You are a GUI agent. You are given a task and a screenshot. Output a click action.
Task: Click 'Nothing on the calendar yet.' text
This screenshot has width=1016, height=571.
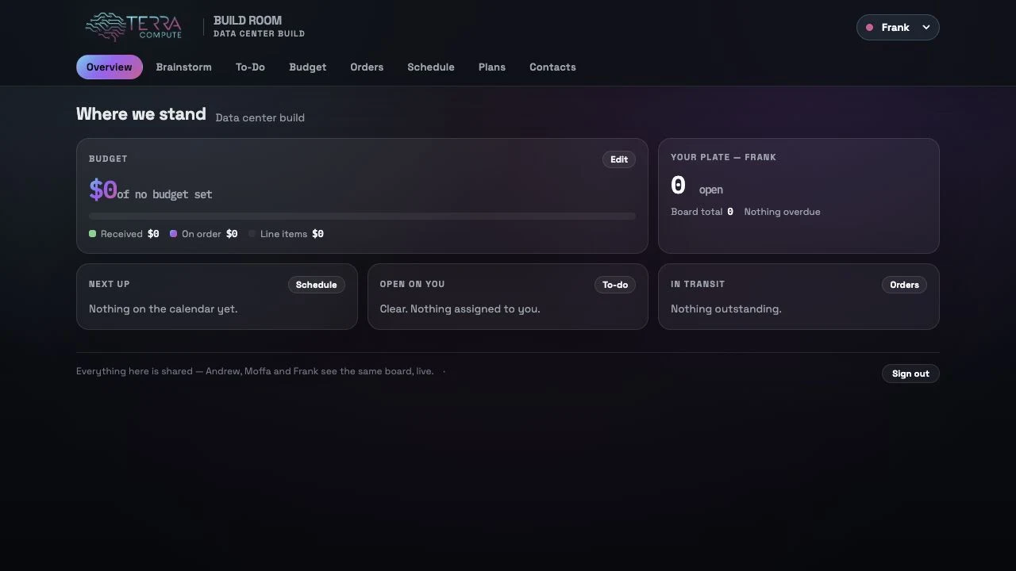pos(164,309)
